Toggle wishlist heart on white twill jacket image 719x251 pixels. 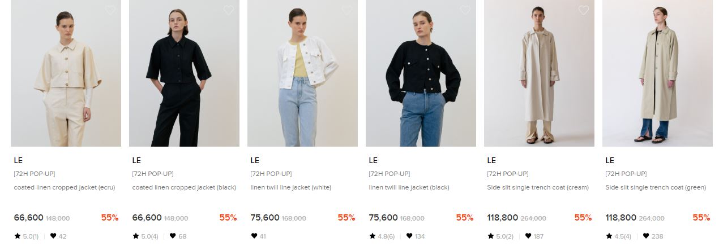pyautogui.click(x=347, y=10)
